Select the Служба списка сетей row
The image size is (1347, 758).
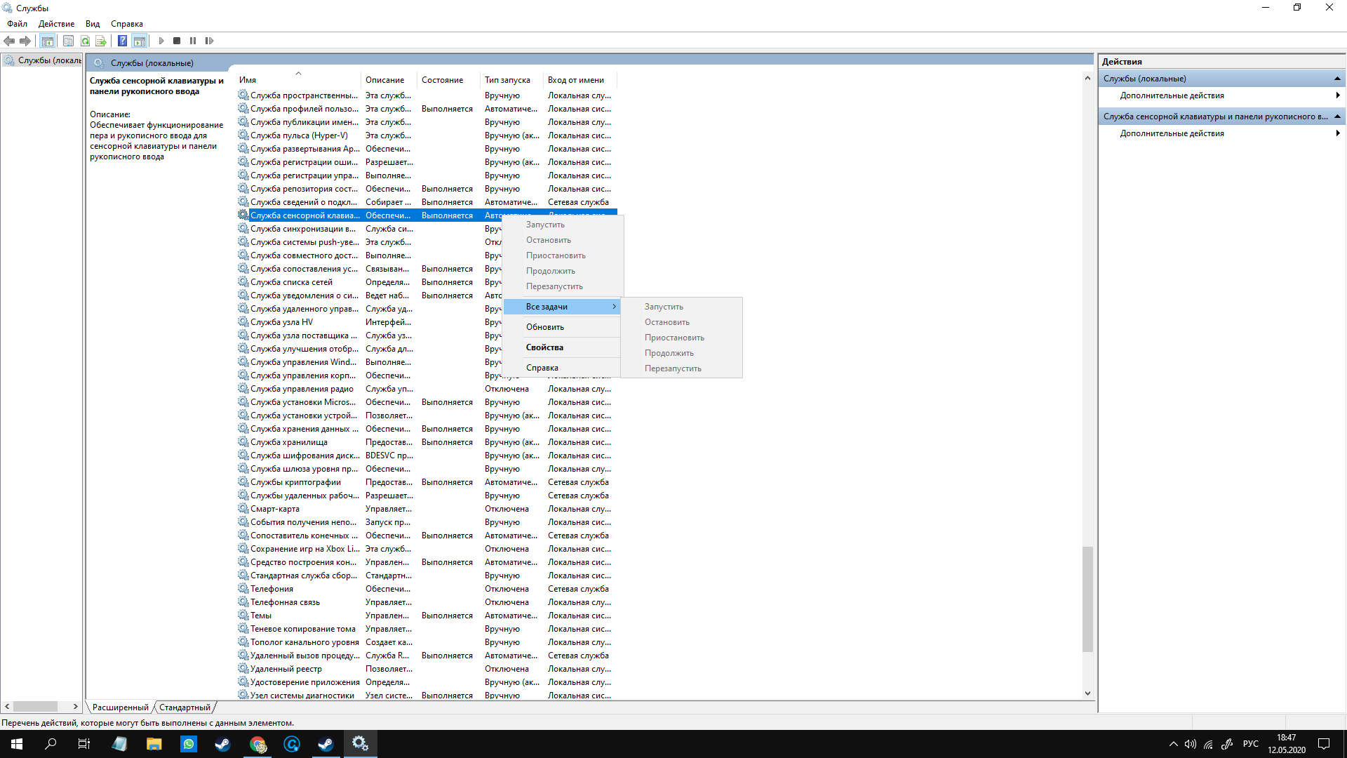(427, 282)
